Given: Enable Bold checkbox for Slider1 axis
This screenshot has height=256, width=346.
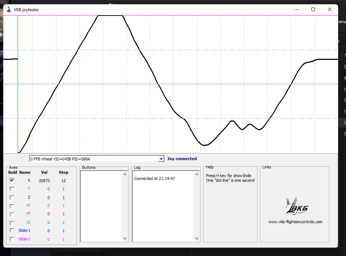Looking at the screenshot, I should tap(12, 231).
